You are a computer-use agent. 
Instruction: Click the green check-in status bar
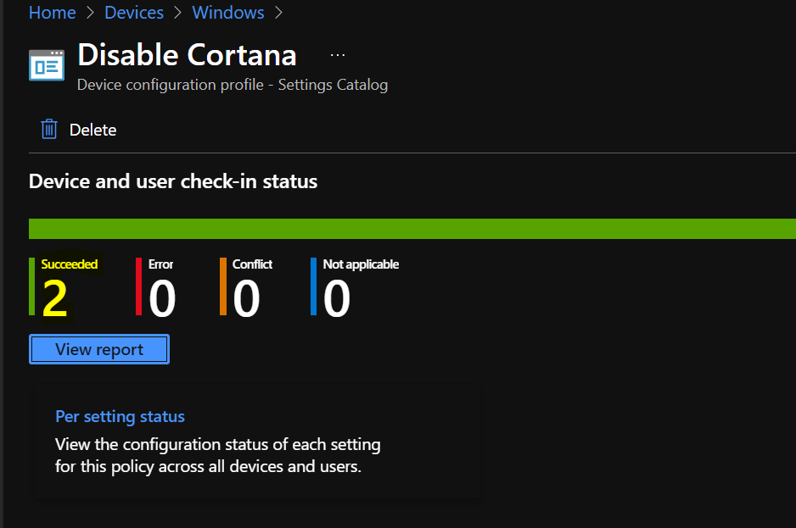412,229
